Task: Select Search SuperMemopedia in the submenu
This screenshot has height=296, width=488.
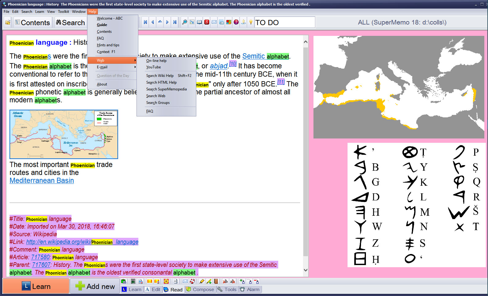Action: point(166,89)
